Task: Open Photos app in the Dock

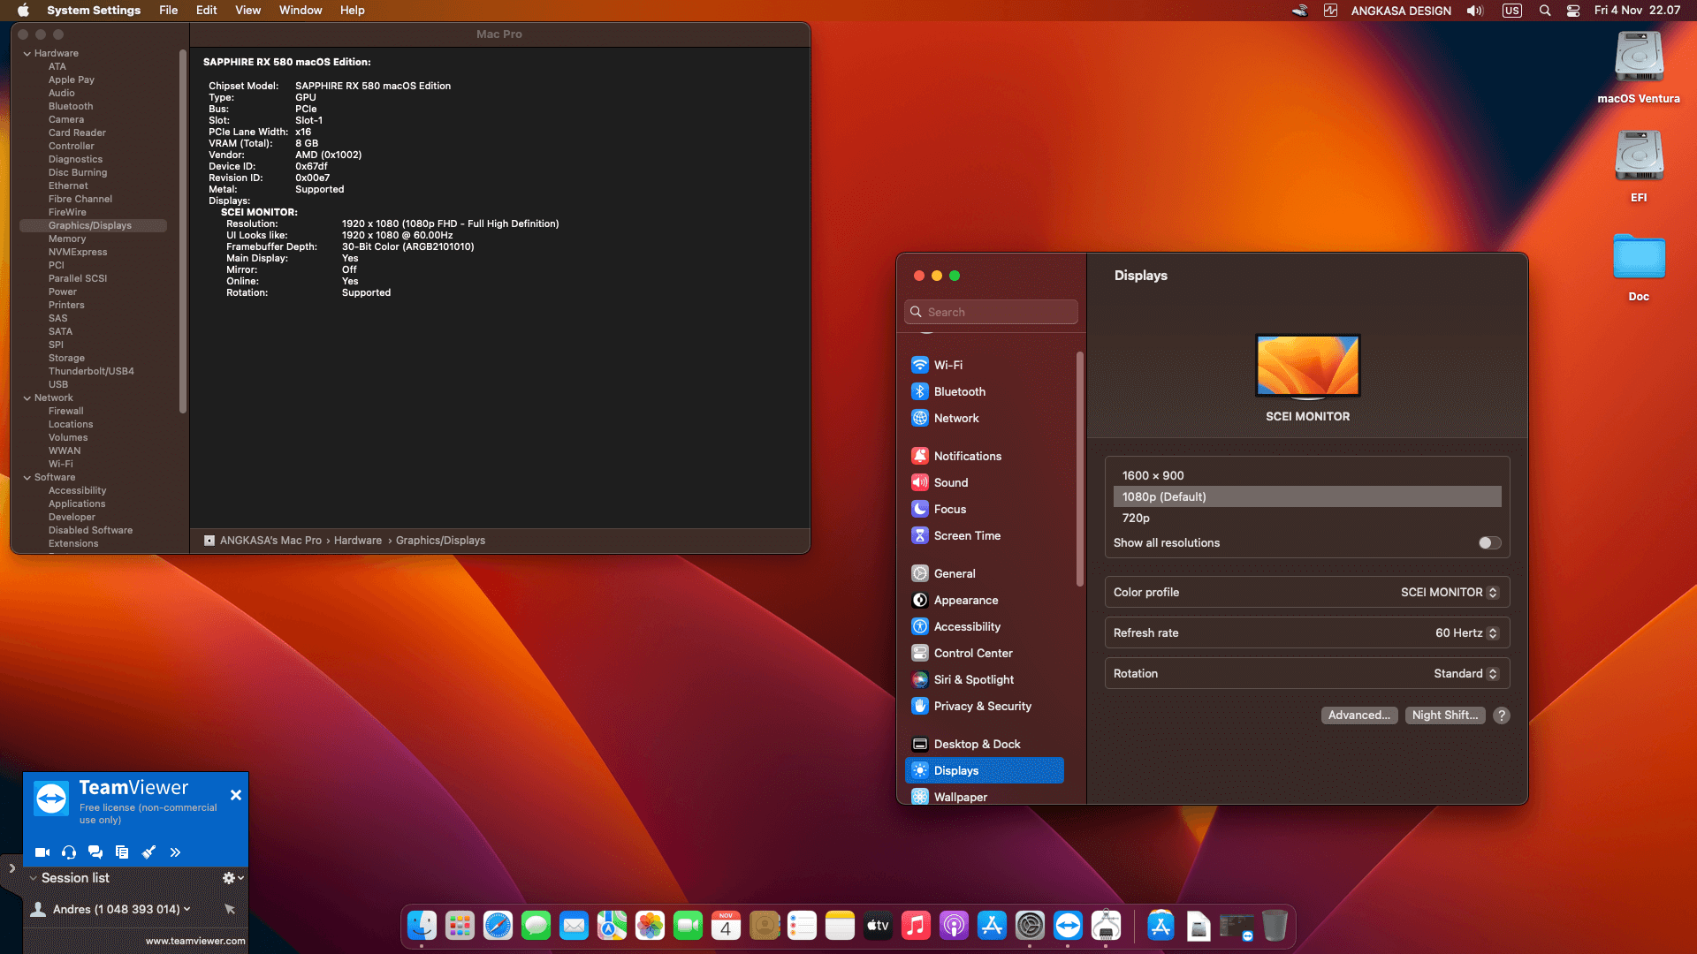Action: click(x=650, y=926)
